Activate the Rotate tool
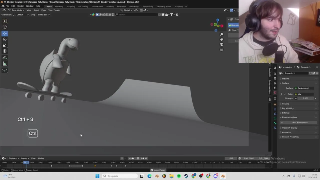Viewport: 320px width, 180px height. [x=5, y=39]
